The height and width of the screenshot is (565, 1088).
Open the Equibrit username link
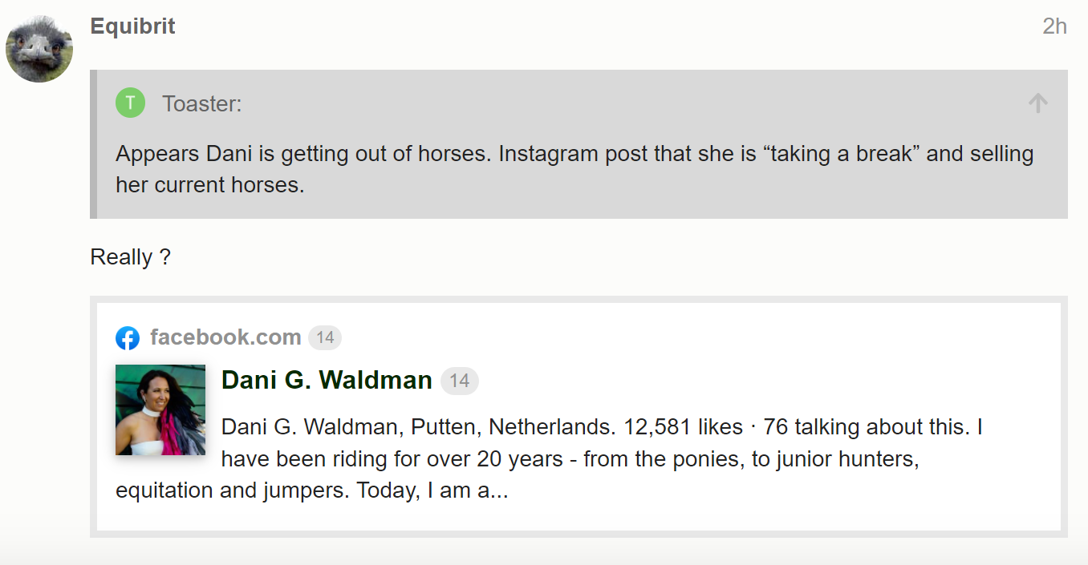pos(132,26)
